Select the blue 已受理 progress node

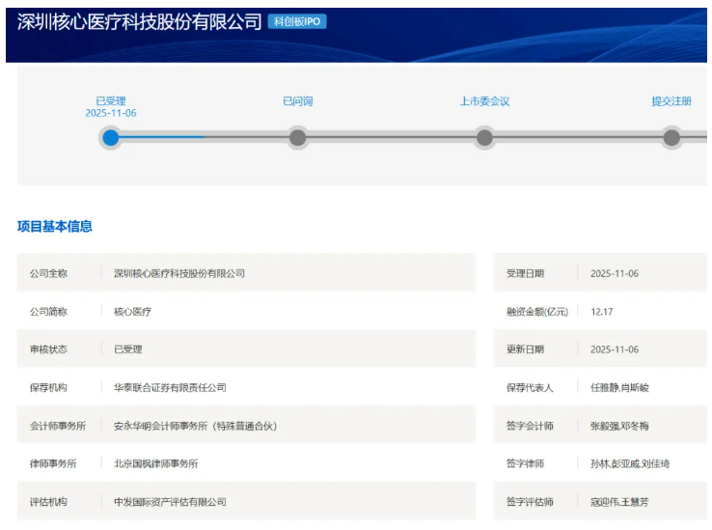pos(111,138)
